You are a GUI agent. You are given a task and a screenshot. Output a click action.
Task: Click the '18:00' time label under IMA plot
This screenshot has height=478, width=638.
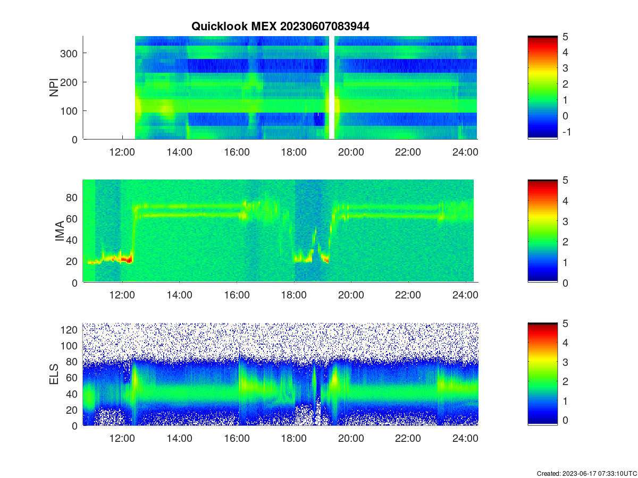(294, 295)
